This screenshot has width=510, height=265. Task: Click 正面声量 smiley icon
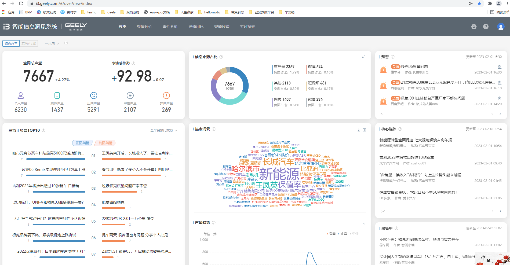coord(94,95)
